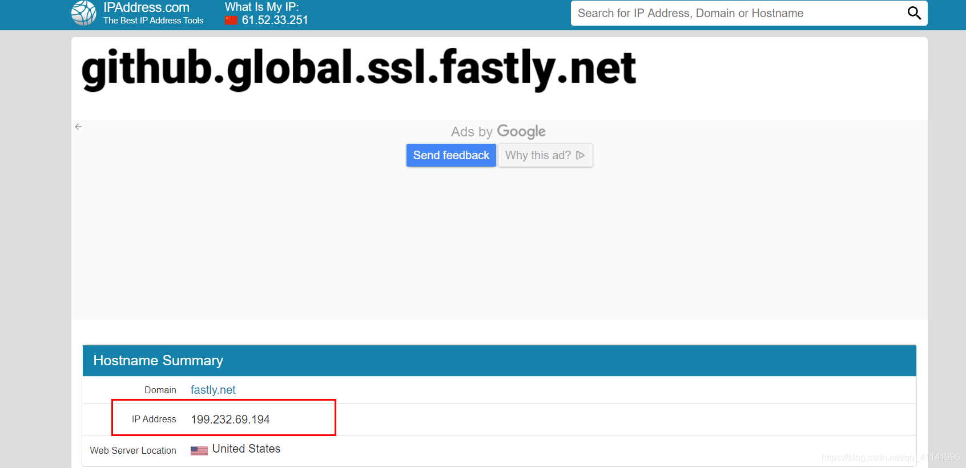Click the search magnifier icon

coord(914,13)
